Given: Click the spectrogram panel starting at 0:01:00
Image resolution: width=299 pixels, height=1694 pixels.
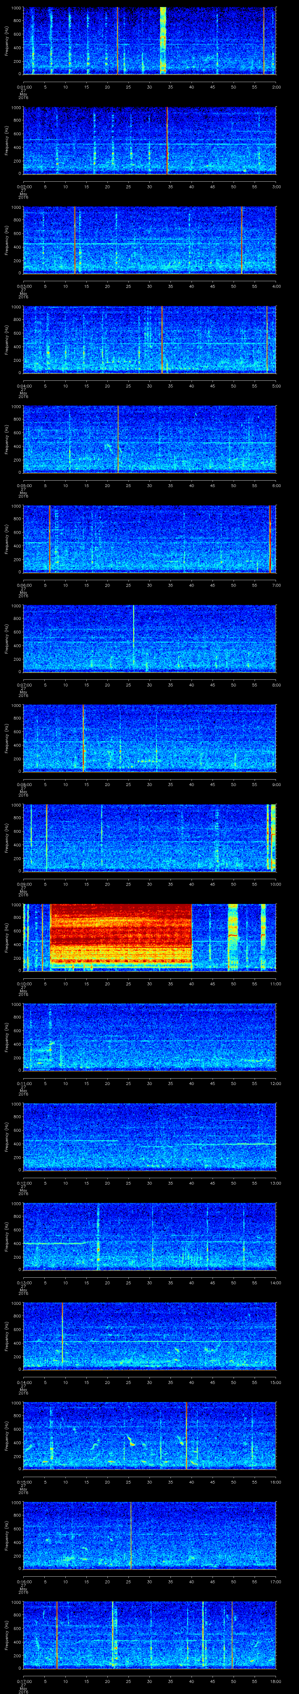Looking at the screenshot, I should pos(150,41).
